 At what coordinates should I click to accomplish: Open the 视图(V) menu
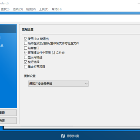click(31, 9)
